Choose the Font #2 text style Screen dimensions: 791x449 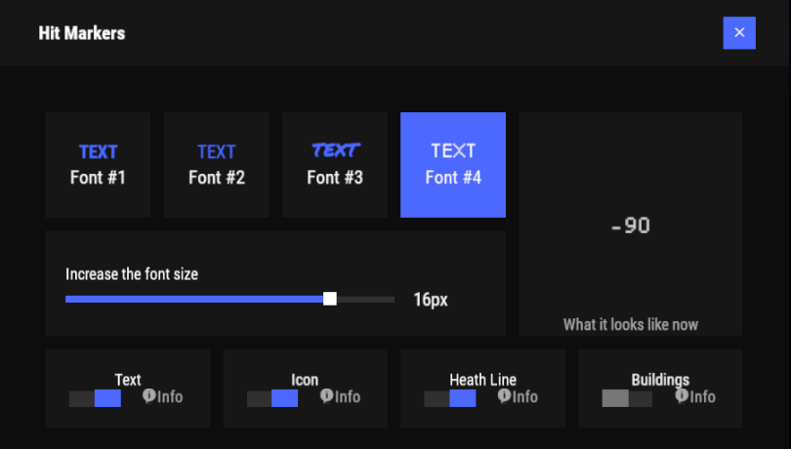click(x=216, y=165)
